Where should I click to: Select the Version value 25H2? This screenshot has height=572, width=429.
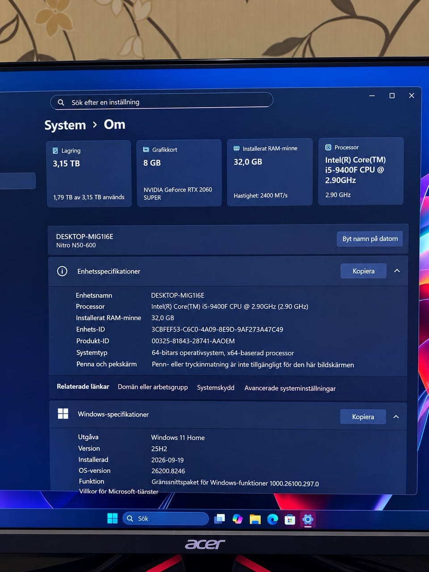coord(159,449)
